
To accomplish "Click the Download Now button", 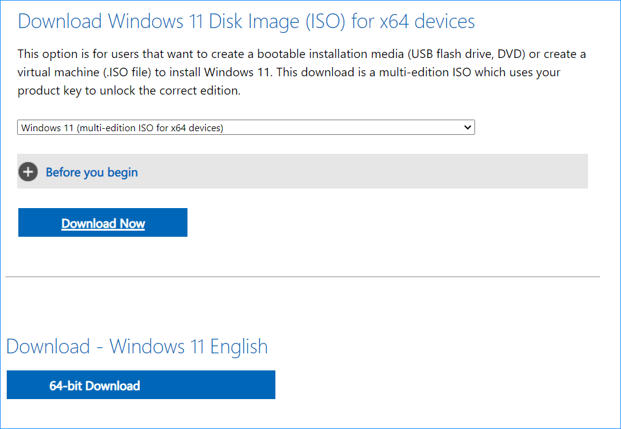I will pyautogui.click(x=103, y=222).
